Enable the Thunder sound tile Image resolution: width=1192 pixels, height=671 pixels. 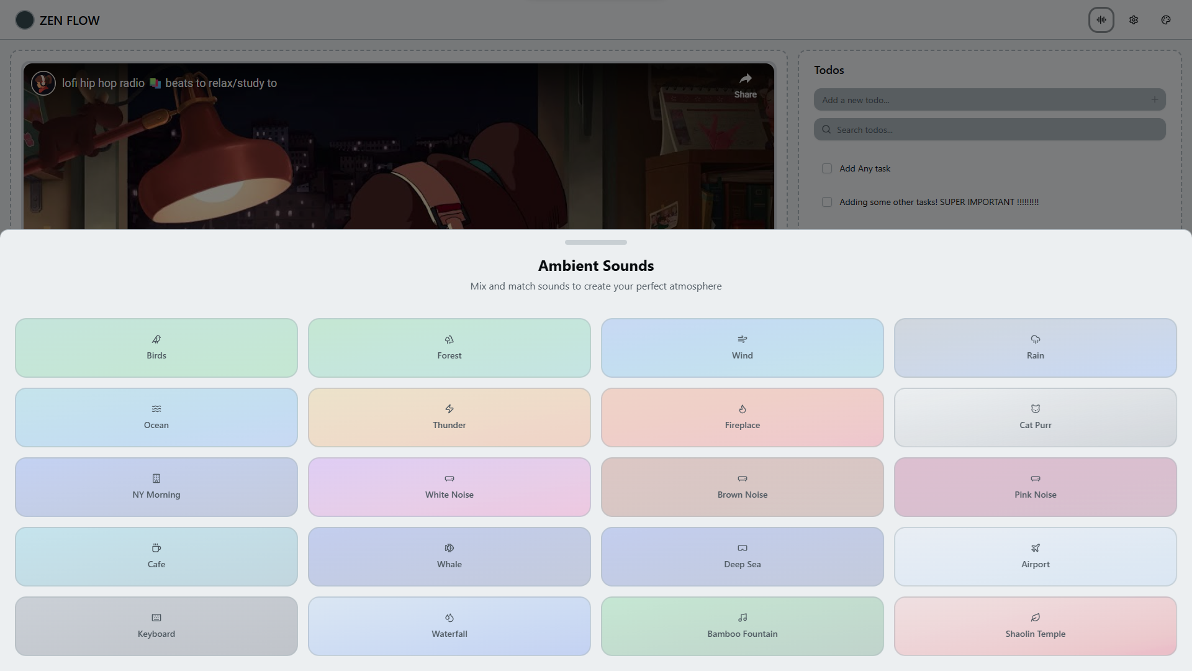449,418
